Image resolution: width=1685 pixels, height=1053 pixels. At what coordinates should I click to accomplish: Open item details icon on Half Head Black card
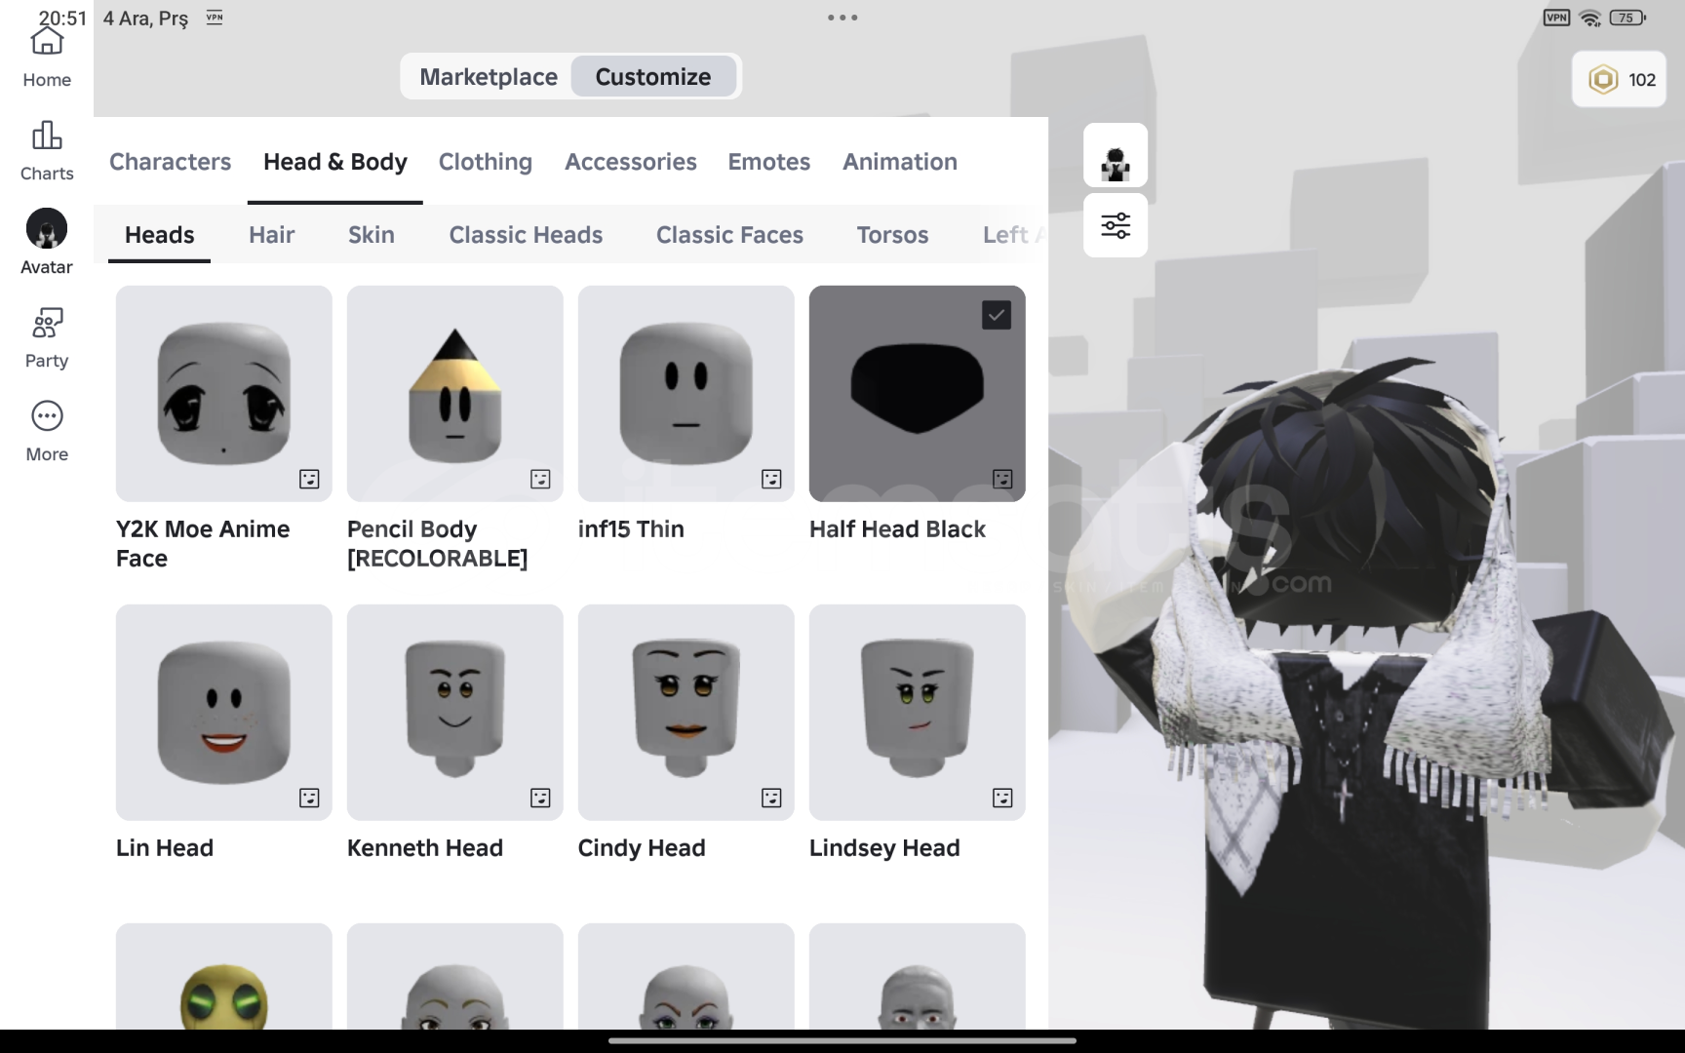point(1002,479)
